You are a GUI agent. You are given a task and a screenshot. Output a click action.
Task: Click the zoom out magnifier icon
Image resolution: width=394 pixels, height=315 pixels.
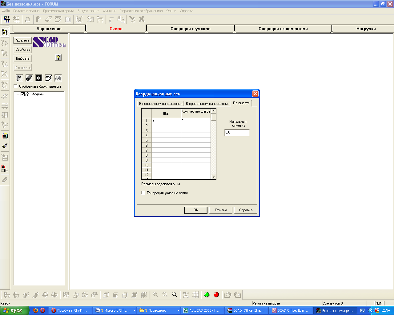coord(165,294)
